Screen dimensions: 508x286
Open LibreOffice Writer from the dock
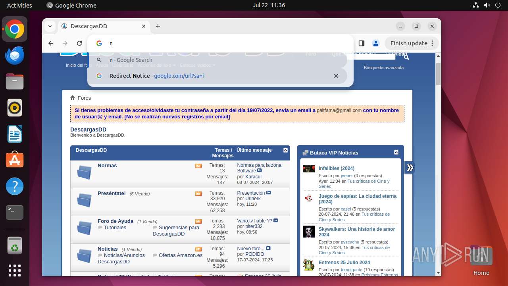[x=15, y=134]
